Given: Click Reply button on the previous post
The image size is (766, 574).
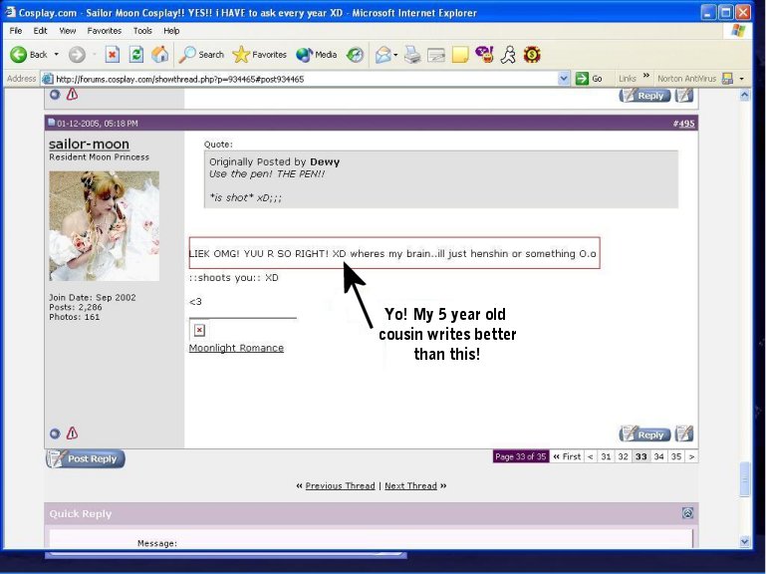Looking at the screenshot, I should (x=644, y=95).
